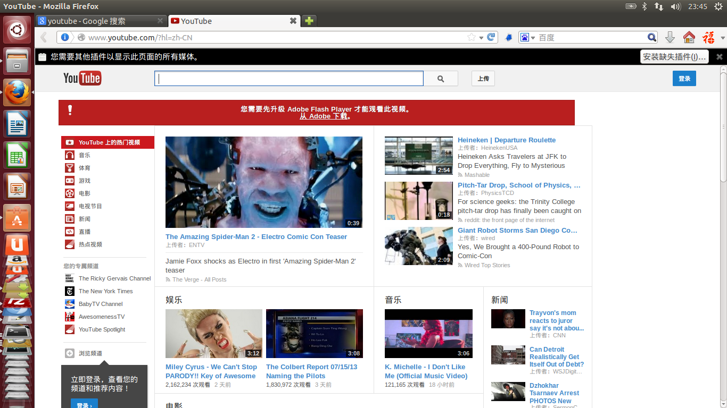Screen dimensions: 727x408
Task: Click the 上传 upload button
Action: pyautogui.click(x=483, y=79)
